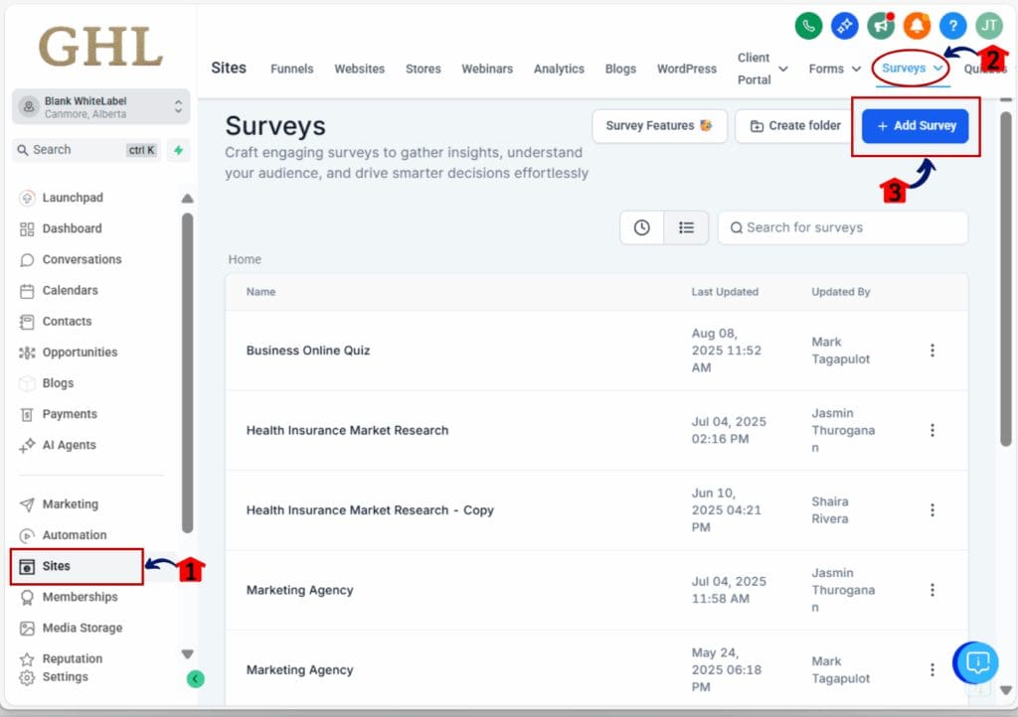
Task: Open announcements via the megaphone icon
Action: (x=881, y=26)
